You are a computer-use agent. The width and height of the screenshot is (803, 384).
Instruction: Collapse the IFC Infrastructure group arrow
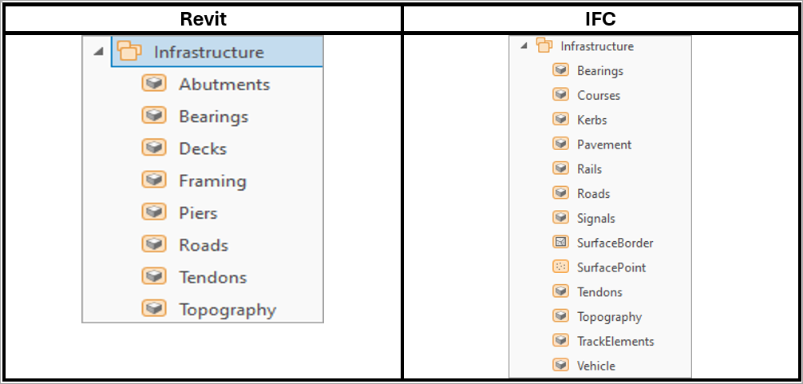(524, 46)
